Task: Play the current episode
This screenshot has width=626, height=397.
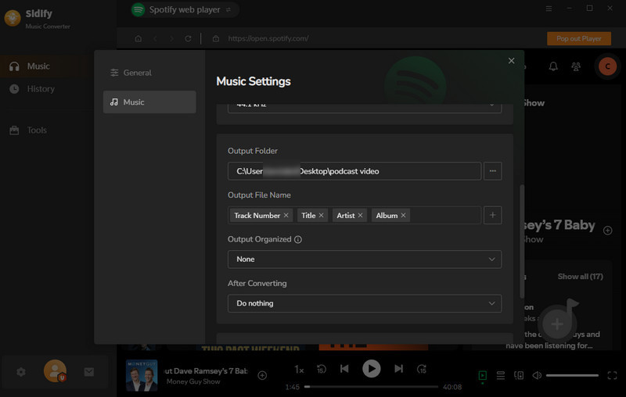Action: [x=371, y=369]
